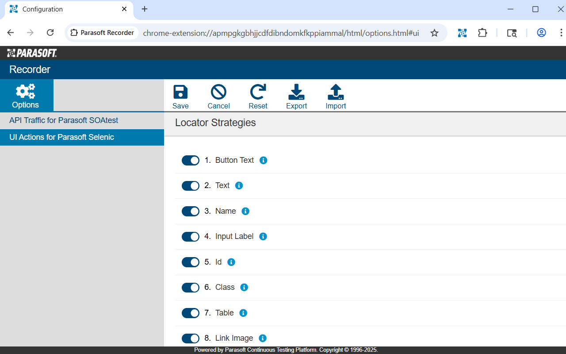
Task: Show info for Table locator
Action: [243, 313]
